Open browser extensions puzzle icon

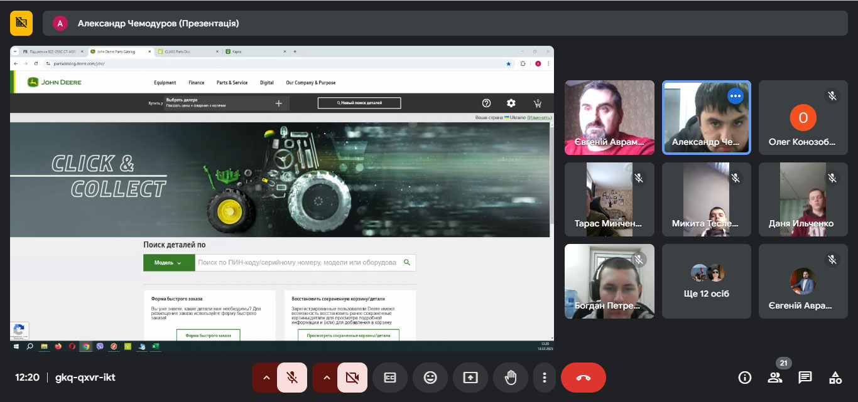pos(523,63)
